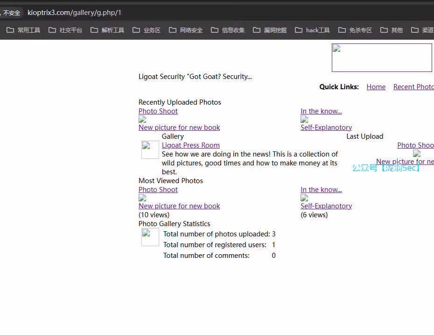Click the 不安全 site security indicator

[10, 13]
